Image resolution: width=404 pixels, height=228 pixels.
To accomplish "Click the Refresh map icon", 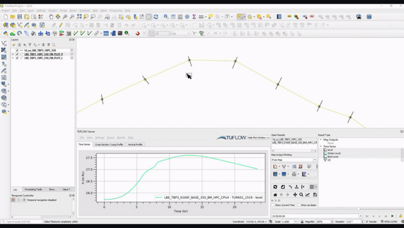I will 156,17.
